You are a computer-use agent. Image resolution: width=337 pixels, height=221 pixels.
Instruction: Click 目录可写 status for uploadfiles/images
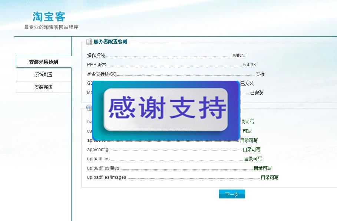(270, 177)
